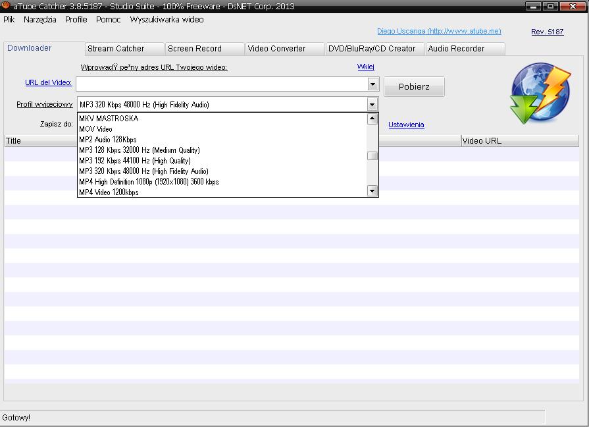Select MP4 High Definition 1080p profile
This screenshot has width=589, height=427.
(x=222, y=182)
